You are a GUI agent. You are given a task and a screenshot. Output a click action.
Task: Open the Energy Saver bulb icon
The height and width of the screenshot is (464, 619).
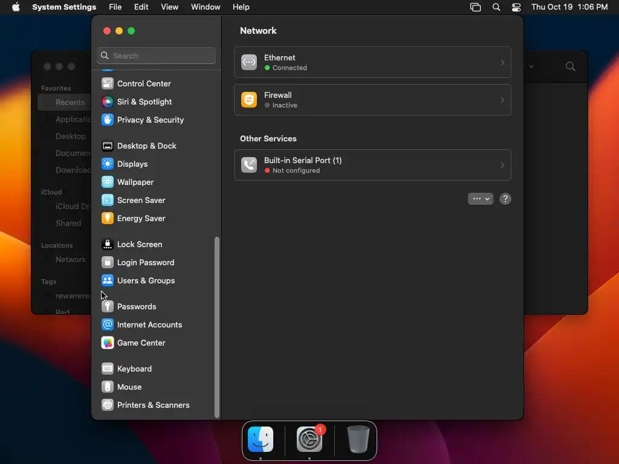(108, 219)
